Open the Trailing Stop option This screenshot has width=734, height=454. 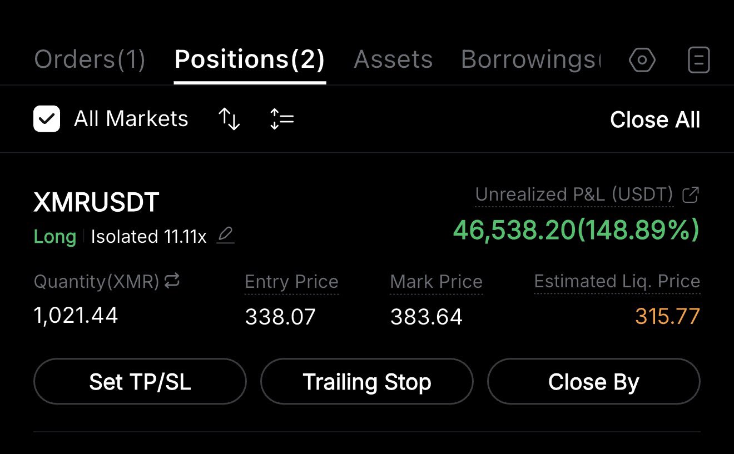click(x=367, y=382)
